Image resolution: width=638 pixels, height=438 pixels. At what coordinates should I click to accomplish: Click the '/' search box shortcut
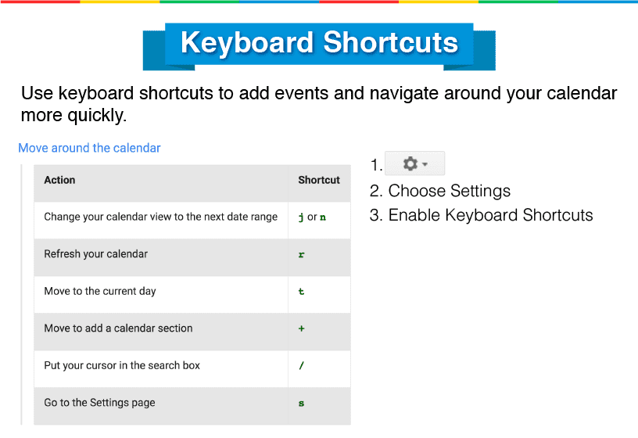[x=302, y=365]
